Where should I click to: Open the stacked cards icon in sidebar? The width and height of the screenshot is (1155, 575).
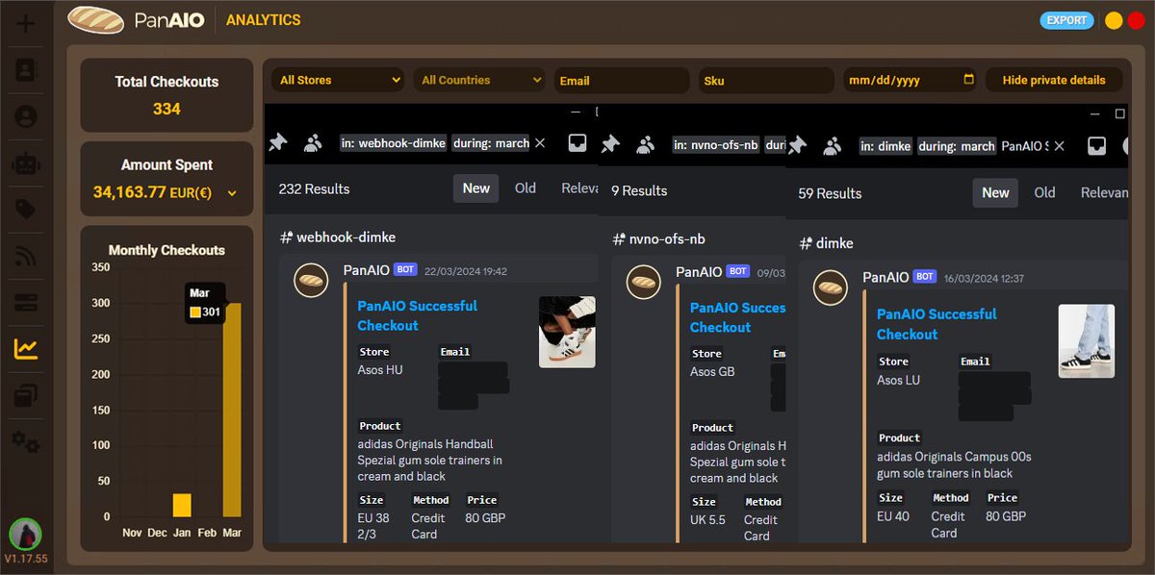click(x=26, y=395)
